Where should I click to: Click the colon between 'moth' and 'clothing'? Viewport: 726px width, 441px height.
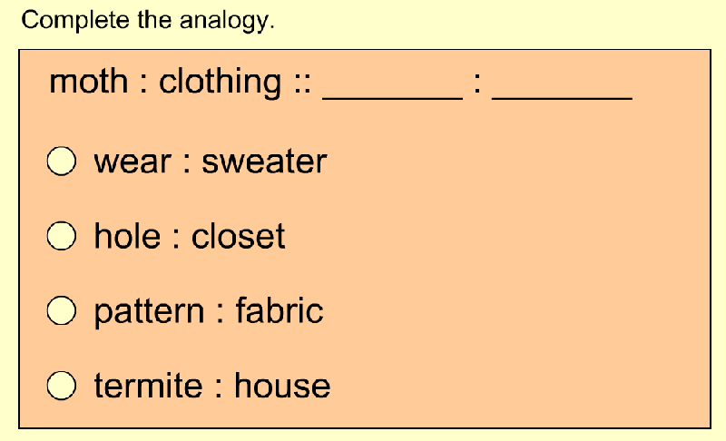pos(143,83)
